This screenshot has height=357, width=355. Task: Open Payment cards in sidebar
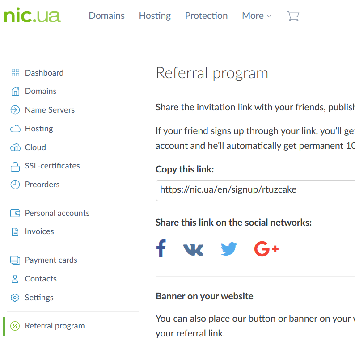tap(51, 260)
